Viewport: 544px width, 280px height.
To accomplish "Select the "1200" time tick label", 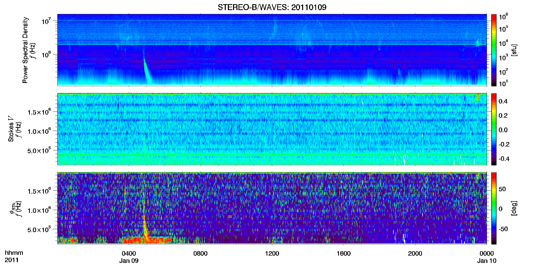I will point(272,253).
